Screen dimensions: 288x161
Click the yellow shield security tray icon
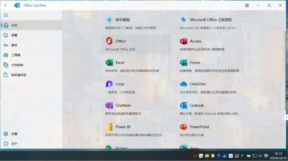tap(213, 156)
